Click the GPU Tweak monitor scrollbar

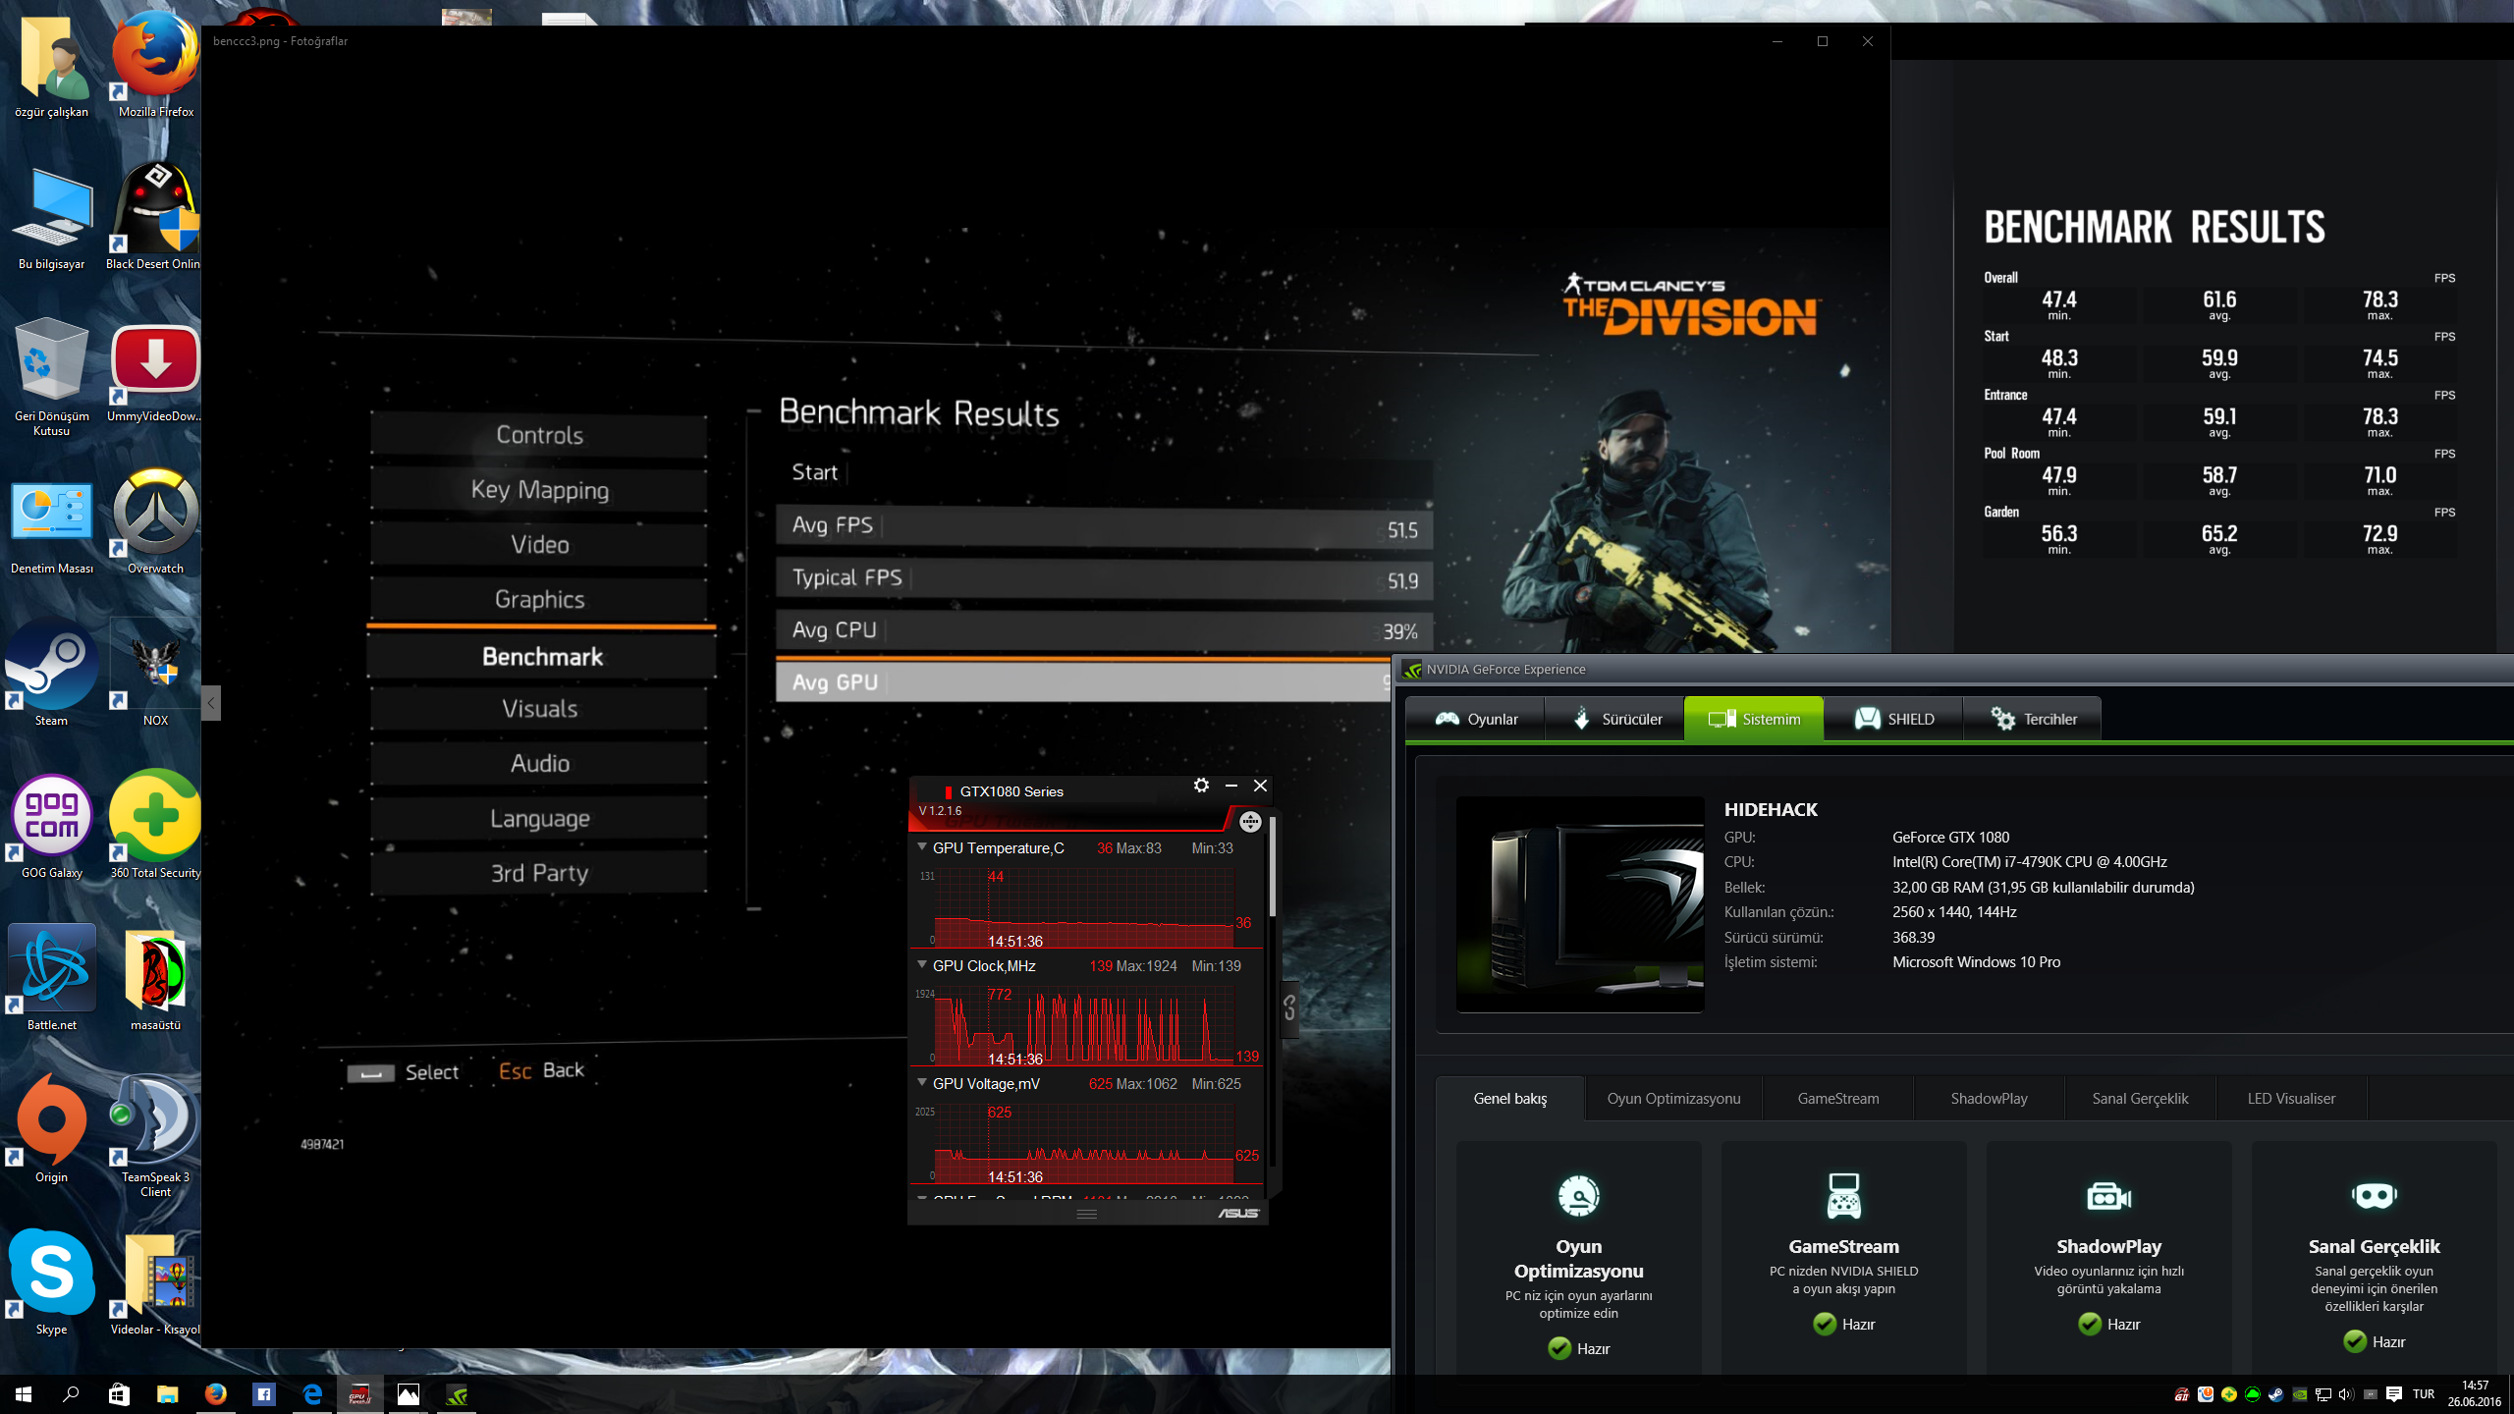(x=1273, y=868)
